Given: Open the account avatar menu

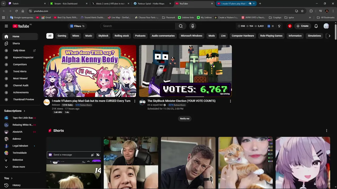Looking at the screenshot, I should [x=326, y=26].
